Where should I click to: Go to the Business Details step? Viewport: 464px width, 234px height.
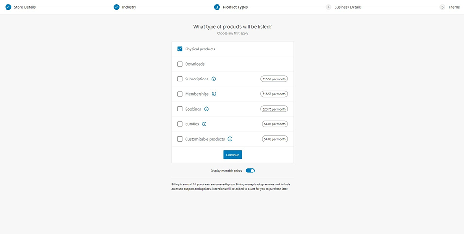[348, 7]
